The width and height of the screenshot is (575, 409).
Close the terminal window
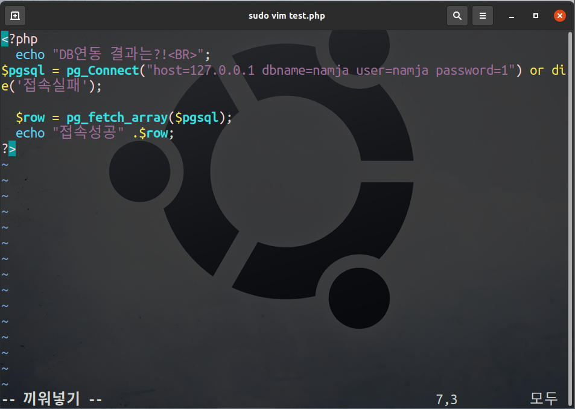coord(559,16)
